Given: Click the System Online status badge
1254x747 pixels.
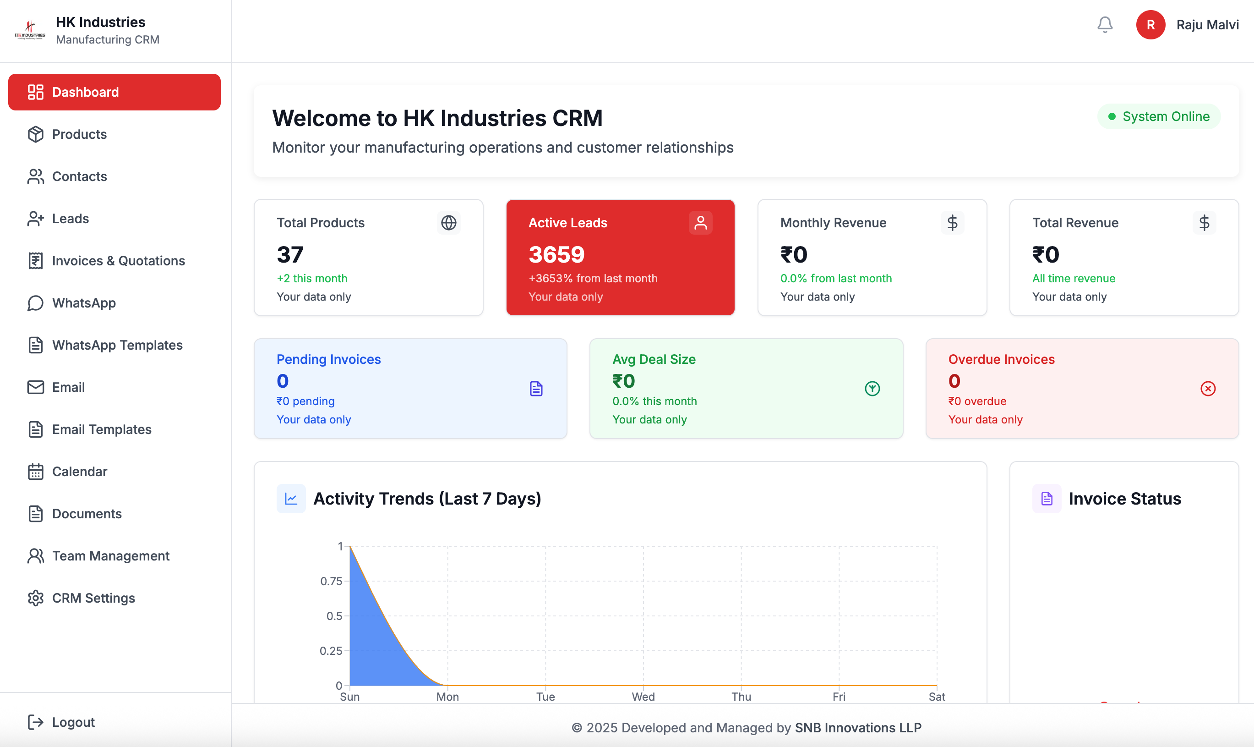Looking at the screenshot, I should click(x=1158, y=116).
